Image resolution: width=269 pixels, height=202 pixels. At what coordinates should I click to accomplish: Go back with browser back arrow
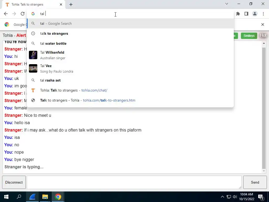[x=6, y=14]
